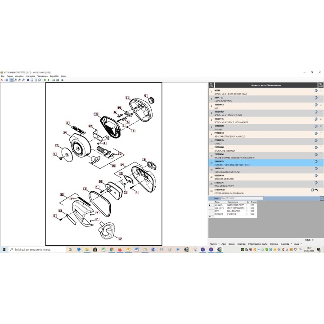
Task: Click the last magnifier zoom icon
Action: pyautogui.click(x=23, y=80)
